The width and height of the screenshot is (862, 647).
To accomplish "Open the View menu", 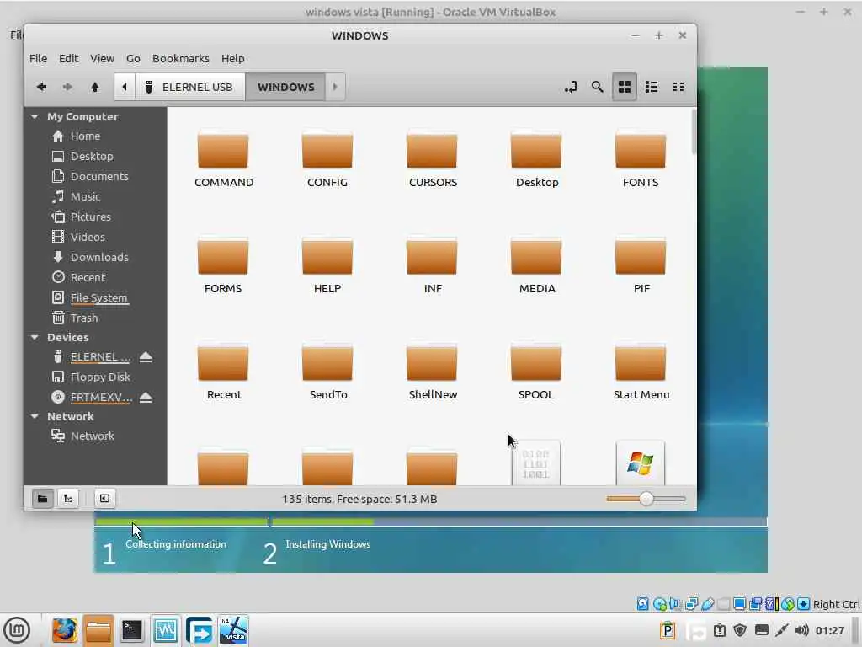I will [x=102, y=58].
